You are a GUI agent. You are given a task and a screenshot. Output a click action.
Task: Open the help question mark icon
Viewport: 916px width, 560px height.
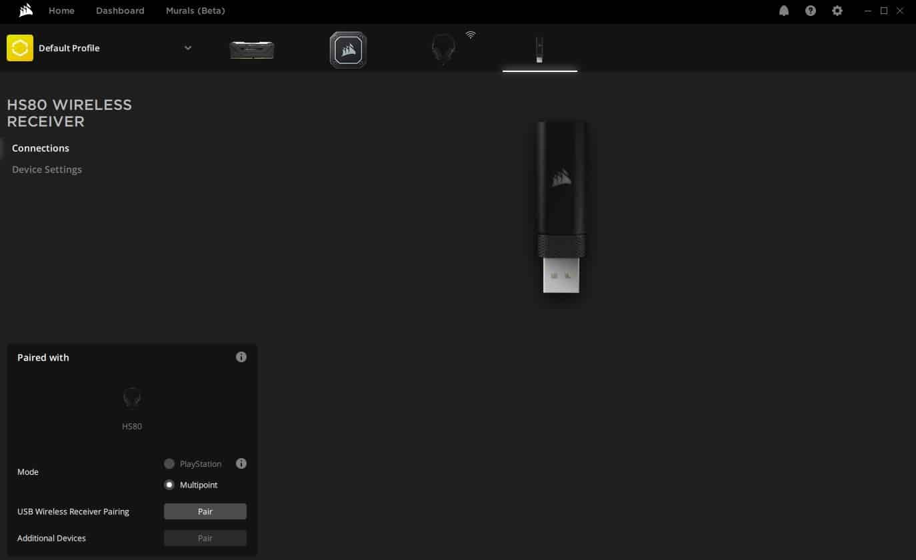811,11
